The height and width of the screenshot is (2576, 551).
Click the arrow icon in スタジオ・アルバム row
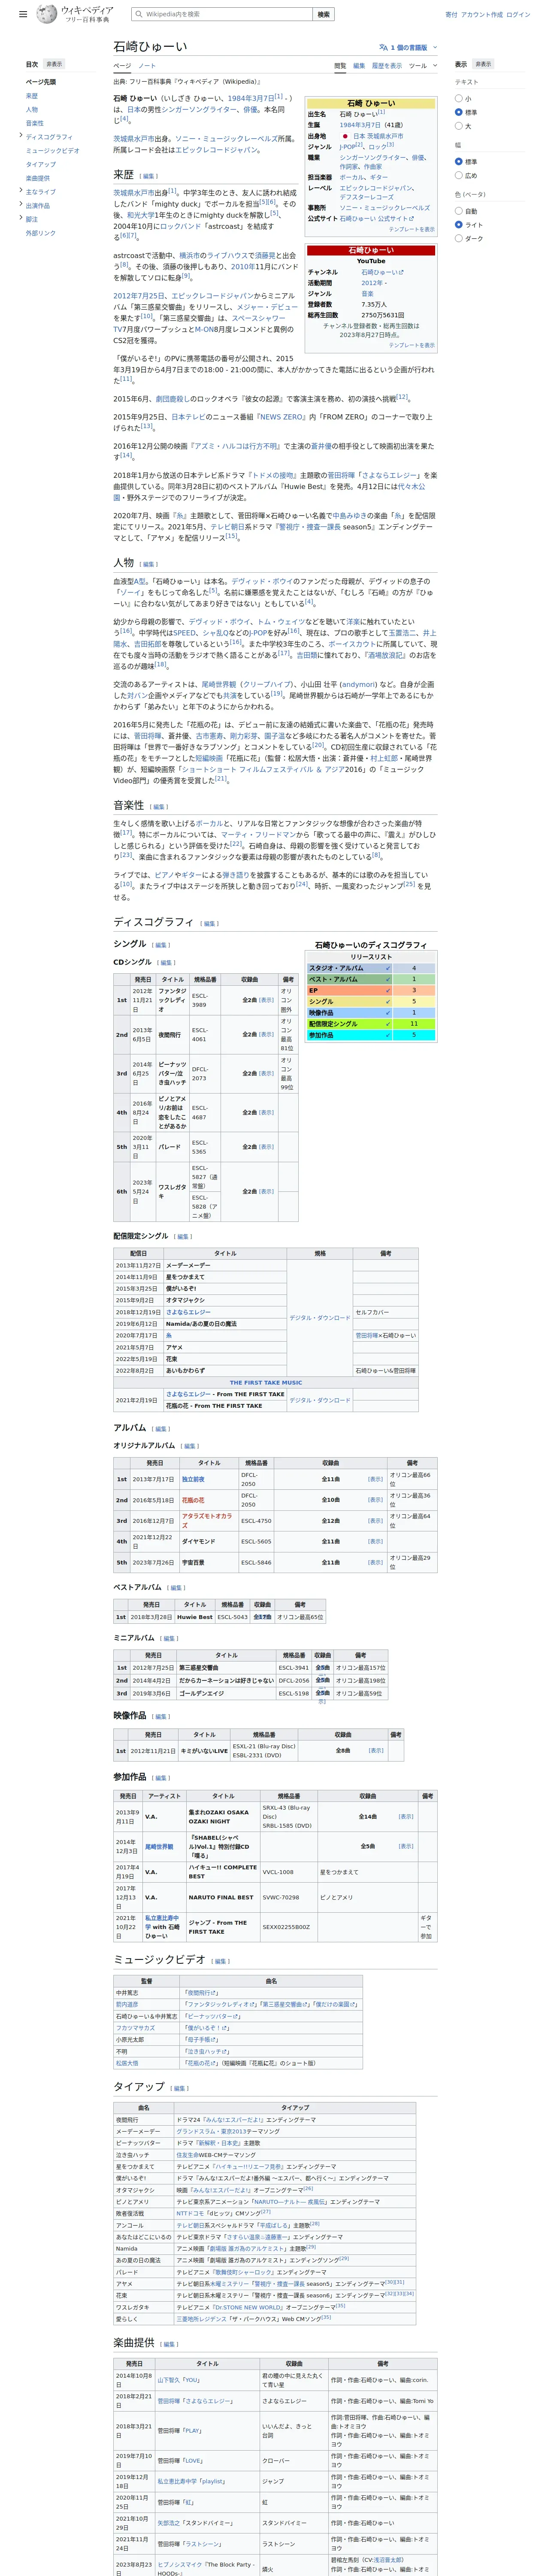pos(388,968)
